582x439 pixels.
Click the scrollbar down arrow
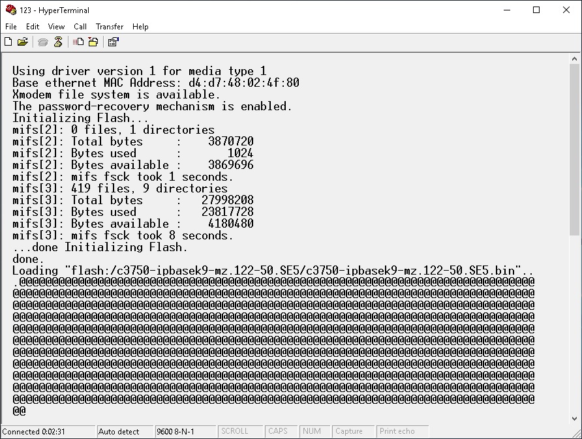[574, 419]
